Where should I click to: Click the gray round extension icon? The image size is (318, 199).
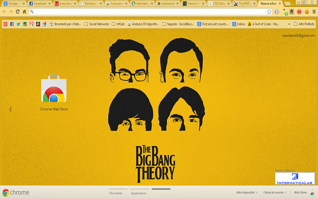tap(277, 11)
